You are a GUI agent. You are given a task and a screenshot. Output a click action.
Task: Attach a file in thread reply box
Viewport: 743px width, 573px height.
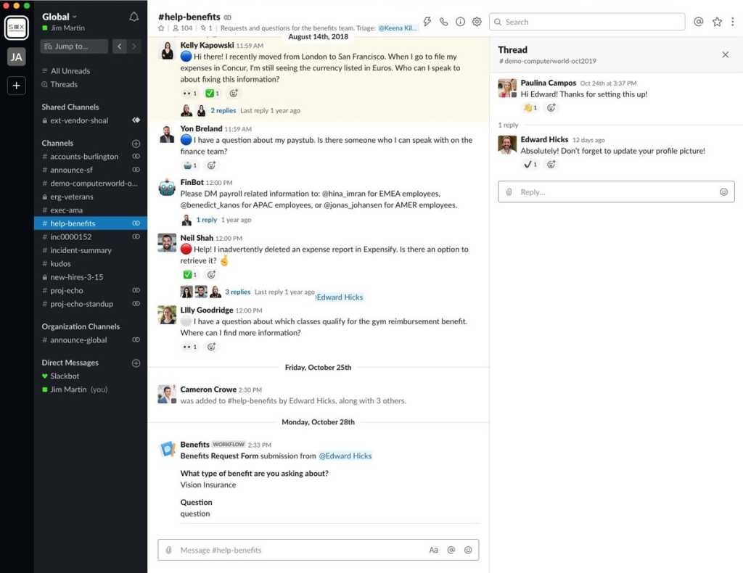coord(509,192)
